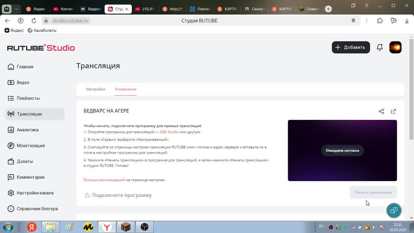Viewport: 414px width, 233px height.
Task: Go back with the browser back arrow
Action: [7, 20]
